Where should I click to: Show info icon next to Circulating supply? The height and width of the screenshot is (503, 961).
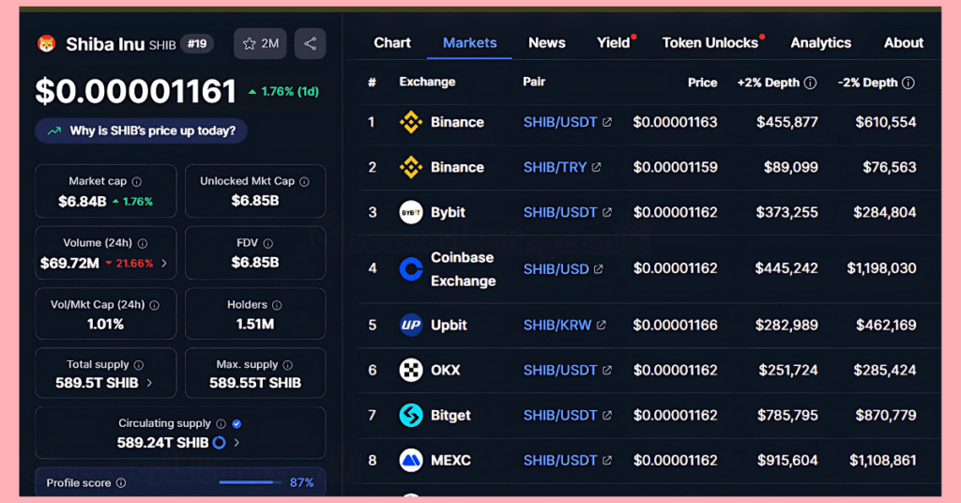pos(221,424)
